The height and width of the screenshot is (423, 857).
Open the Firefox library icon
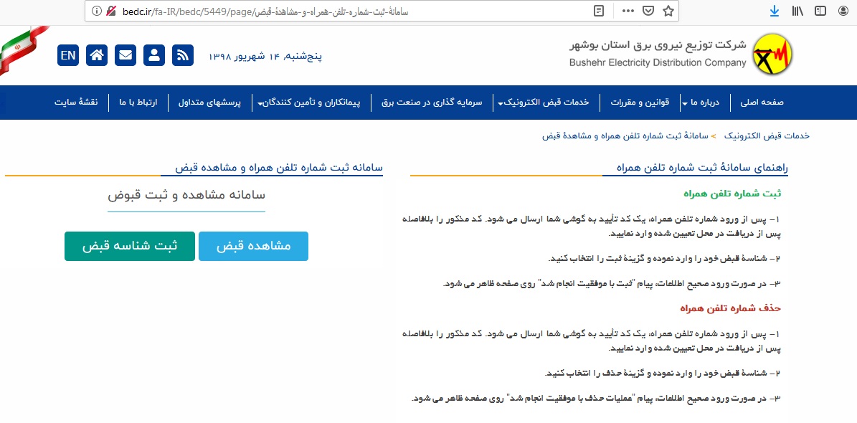tap(797, 11)
